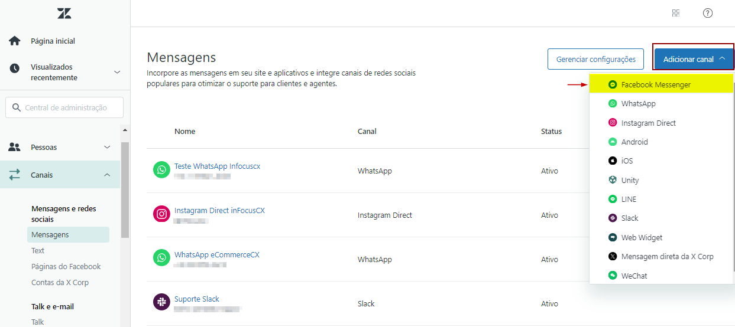Open the Zendesk products grid icon
The height and width of the screenshot is (327, 735).
(676, 13)
